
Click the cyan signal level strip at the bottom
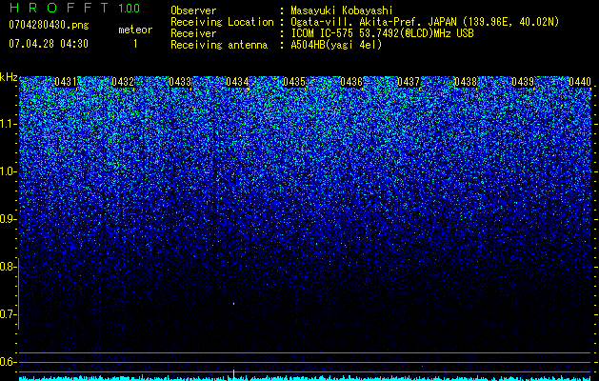[305, 378]
